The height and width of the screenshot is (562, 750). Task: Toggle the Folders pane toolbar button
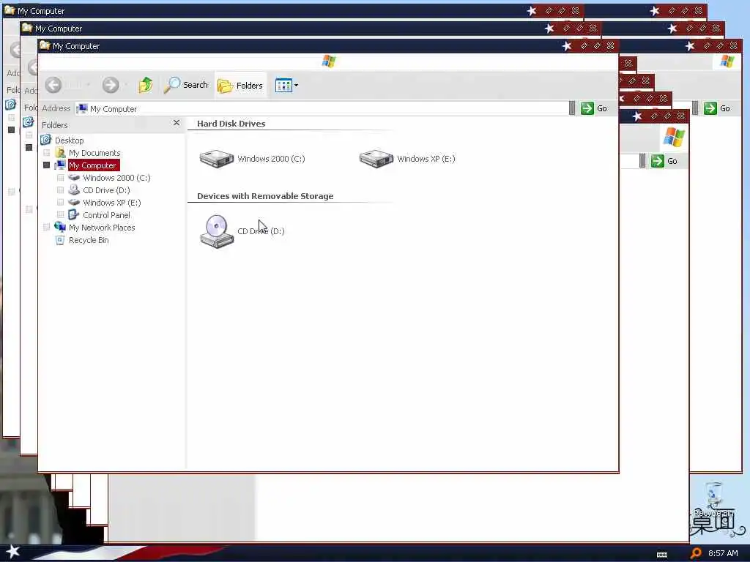click(240, 86)
